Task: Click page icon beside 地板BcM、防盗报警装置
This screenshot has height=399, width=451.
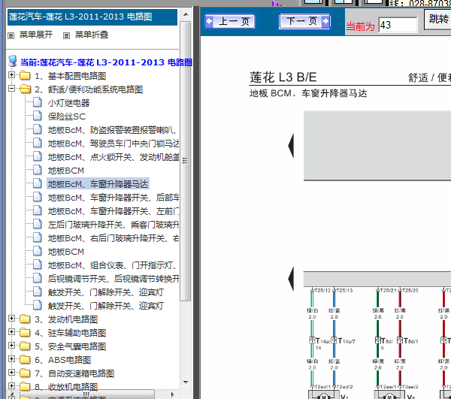Action: tap(38, 129)
